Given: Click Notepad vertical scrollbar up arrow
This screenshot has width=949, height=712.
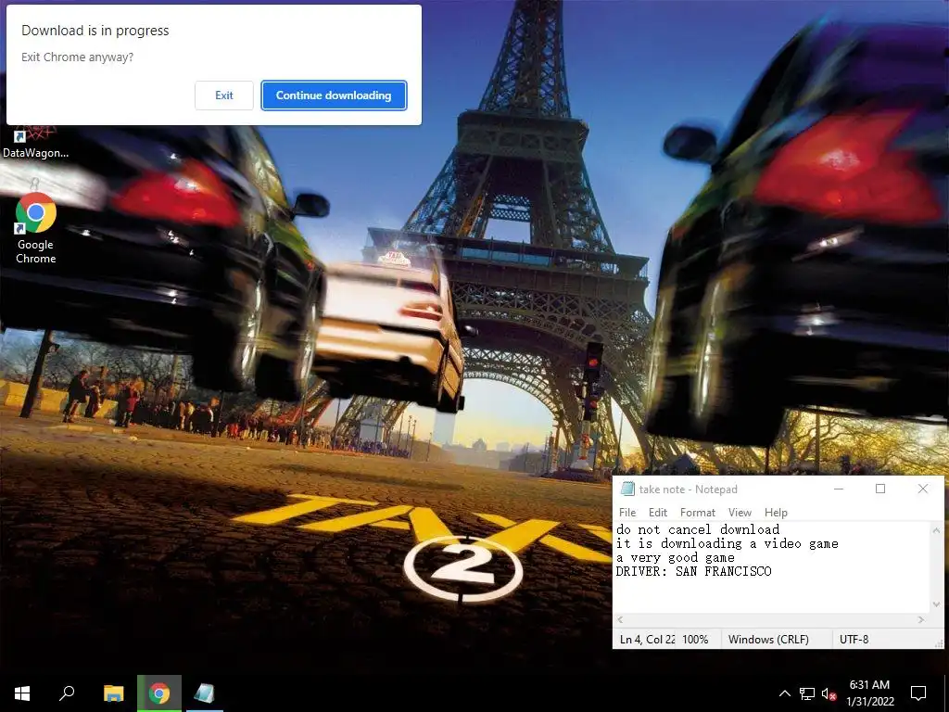Looking at the screenshot, I should (x=936, y=530).
